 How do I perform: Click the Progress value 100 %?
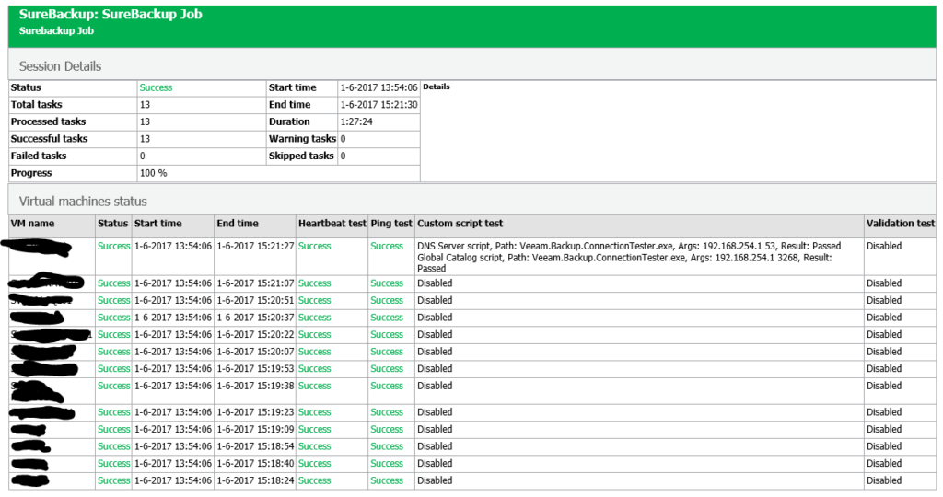[153, 173]
